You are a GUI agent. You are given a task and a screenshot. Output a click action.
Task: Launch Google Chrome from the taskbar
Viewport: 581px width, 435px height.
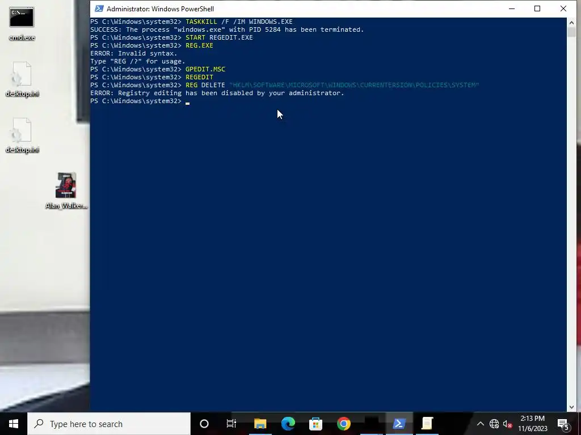point(343,424)
